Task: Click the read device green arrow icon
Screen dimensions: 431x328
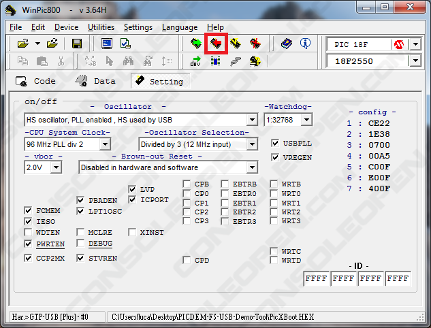Action: pos(196,44)
